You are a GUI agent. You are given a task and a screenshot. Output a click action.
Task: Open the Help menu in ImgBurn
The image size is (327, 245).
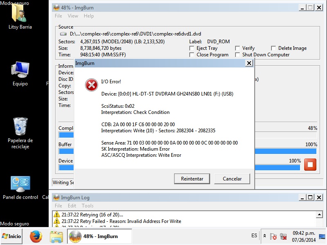click(89, 16)
